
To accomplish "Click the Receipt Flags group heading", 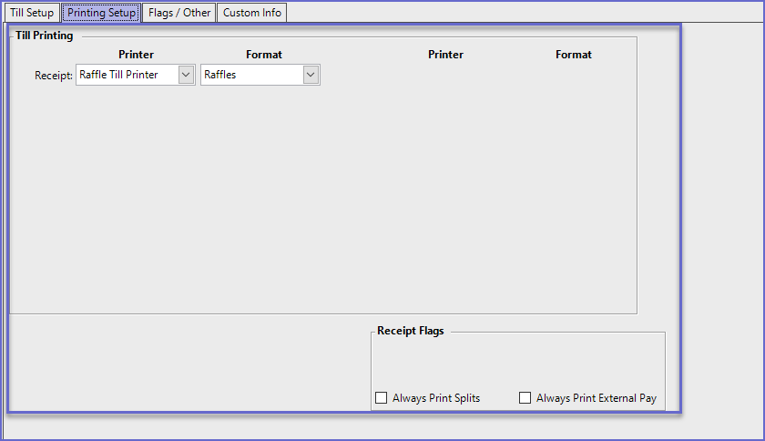I will pyautogui.click(x=411, y=331).
